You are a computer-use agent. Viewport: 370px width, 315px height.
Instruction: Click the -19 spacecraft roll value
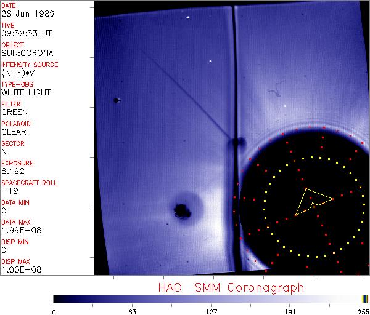(x=9, y=191)
